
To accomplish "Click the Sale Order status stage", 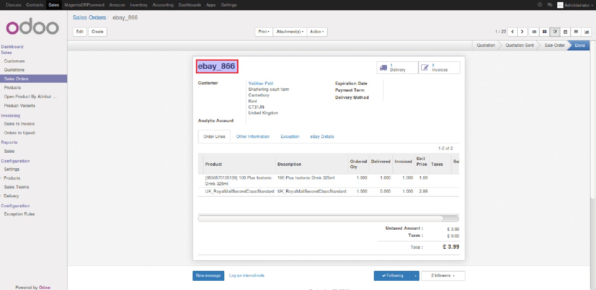I will click(x=554, y=45).
